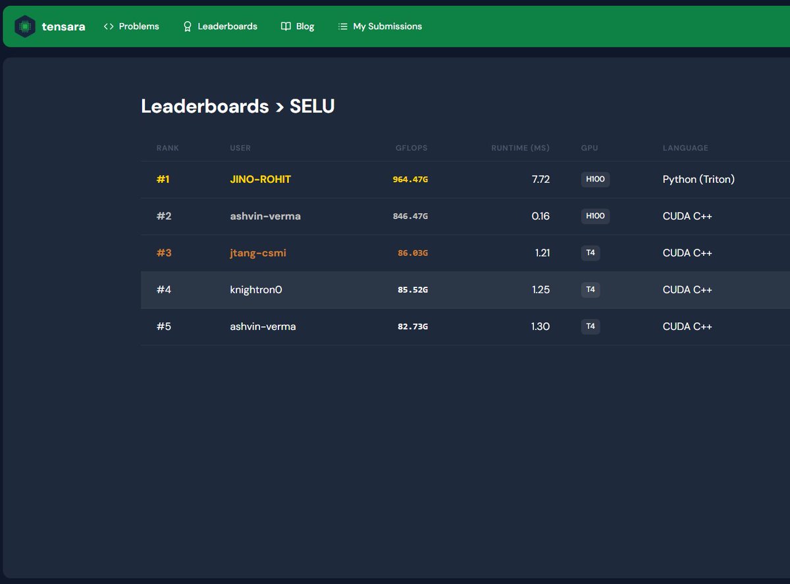Click the 0.16 runtime value

click(x=540, y=216)
